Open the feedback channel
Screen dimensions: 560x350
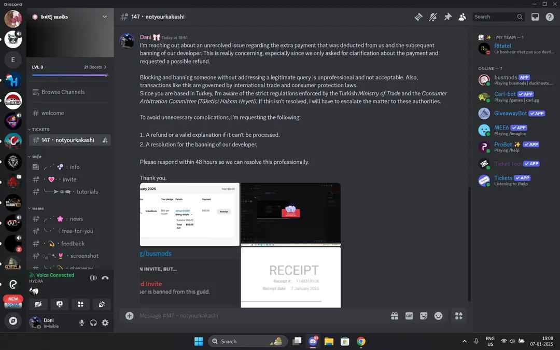(69, 244)
